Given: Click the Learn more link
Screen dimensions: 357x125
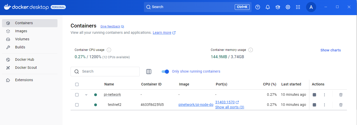Looking at the screenshot, I should (x=162, y=33).
